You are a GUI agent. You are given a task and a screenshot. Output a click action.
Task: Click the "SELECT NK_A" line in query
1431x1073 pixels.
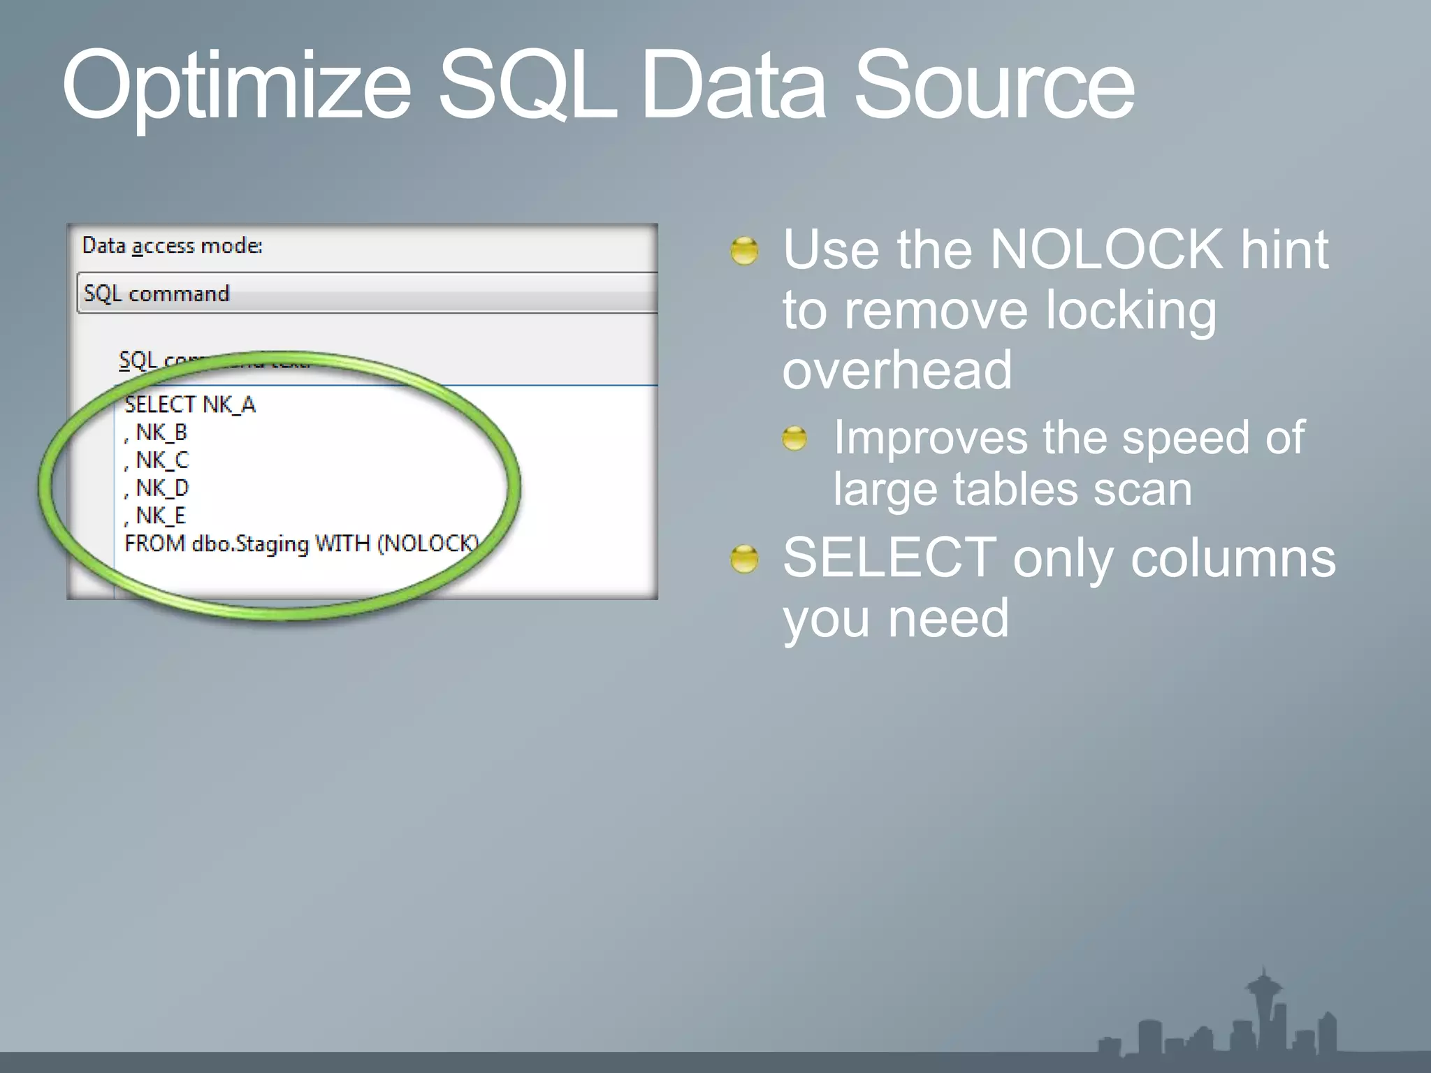(x=190, y=405)
